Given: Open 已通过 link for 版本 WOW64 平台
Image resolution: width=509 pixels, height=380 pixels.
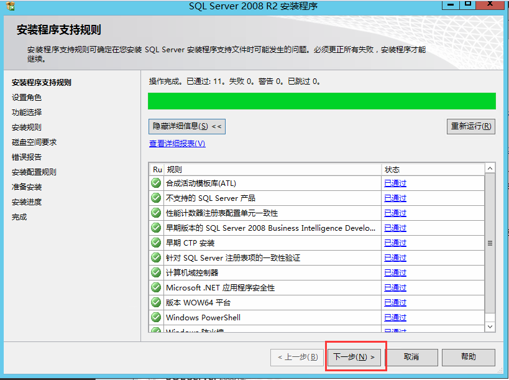Looking at the screenshot, I should [x=395, y=303].
